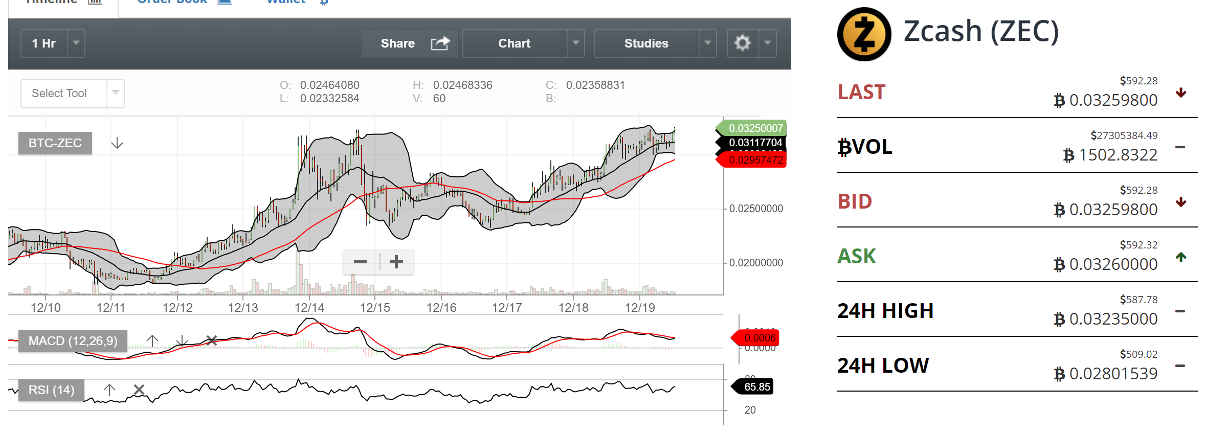Click the red down arrow in BID row
Image resolution: width=1228 pixels, height=433 pixels.
[1181, 202]
